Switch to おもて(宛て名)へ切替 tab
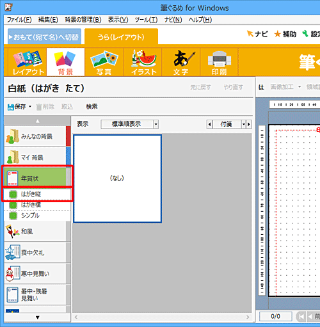The image size is (320, 327). tap(44, 37)
